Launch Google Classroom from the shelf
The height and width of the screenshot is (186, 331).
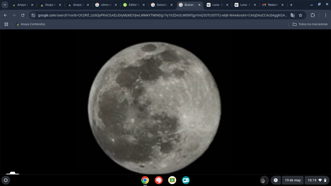pyautogui.click(x=172, y=180)
